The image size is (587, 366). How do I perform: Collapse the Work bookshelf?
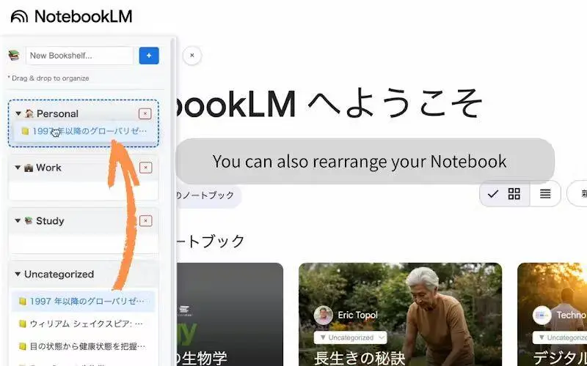[18, 168]
